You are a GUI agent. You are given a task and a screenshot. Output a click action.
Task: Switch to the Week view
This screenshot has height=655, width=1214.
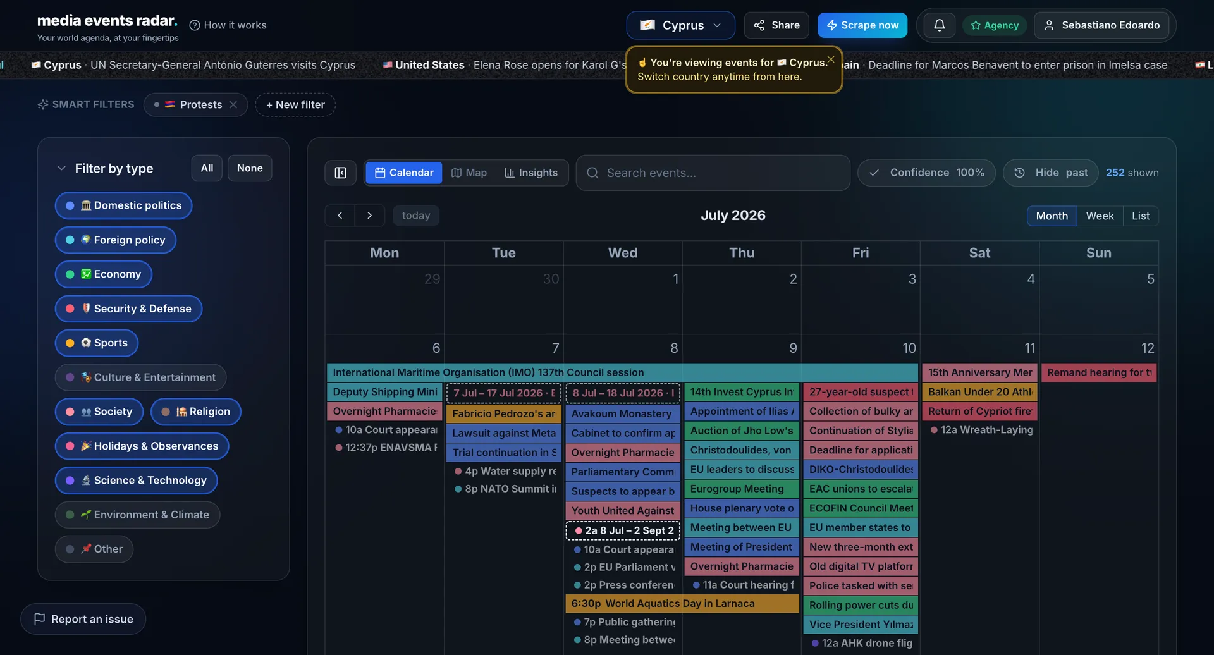point(1100,216)
